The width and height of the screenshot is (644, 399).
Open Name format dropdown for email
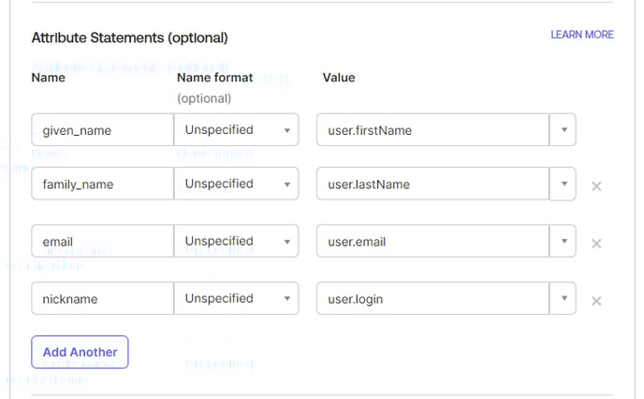237,242
